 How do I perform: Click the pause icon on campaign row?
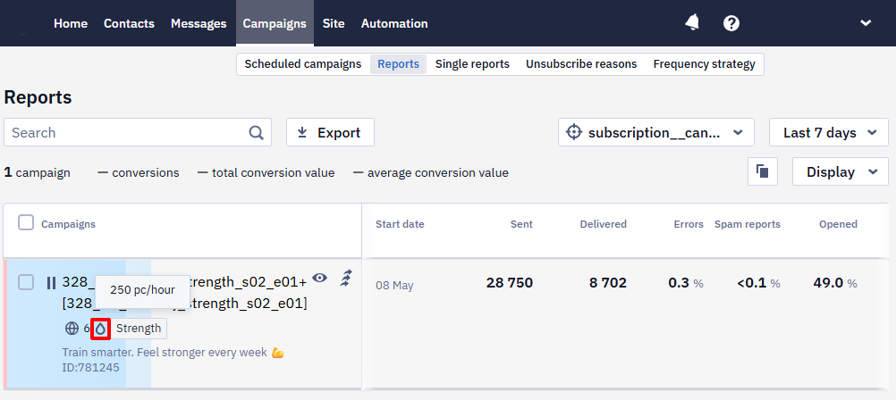[52, 282]
